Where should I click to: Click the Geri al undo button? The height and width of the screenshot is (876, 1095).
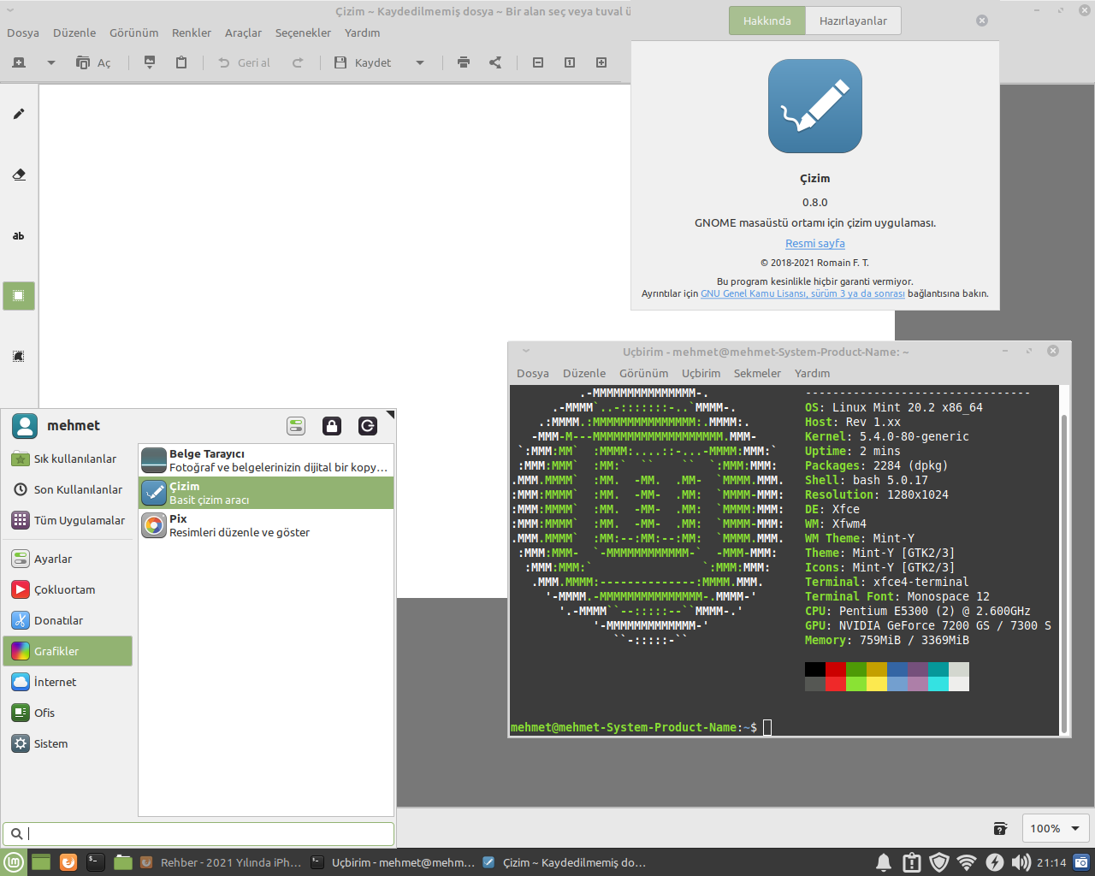point(244,62)
